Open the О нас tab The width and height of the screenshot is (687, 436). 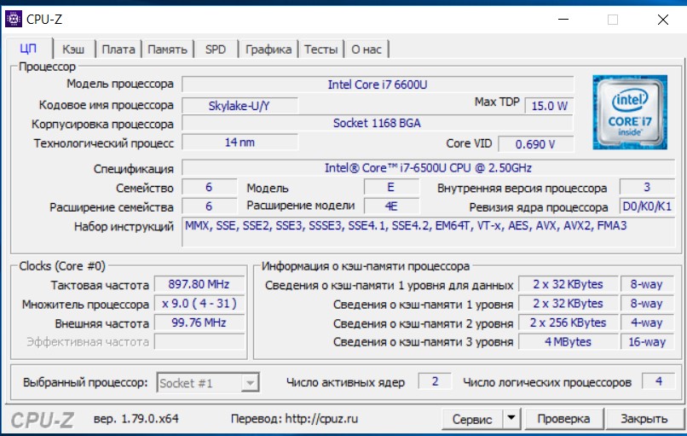pos(367,49)
